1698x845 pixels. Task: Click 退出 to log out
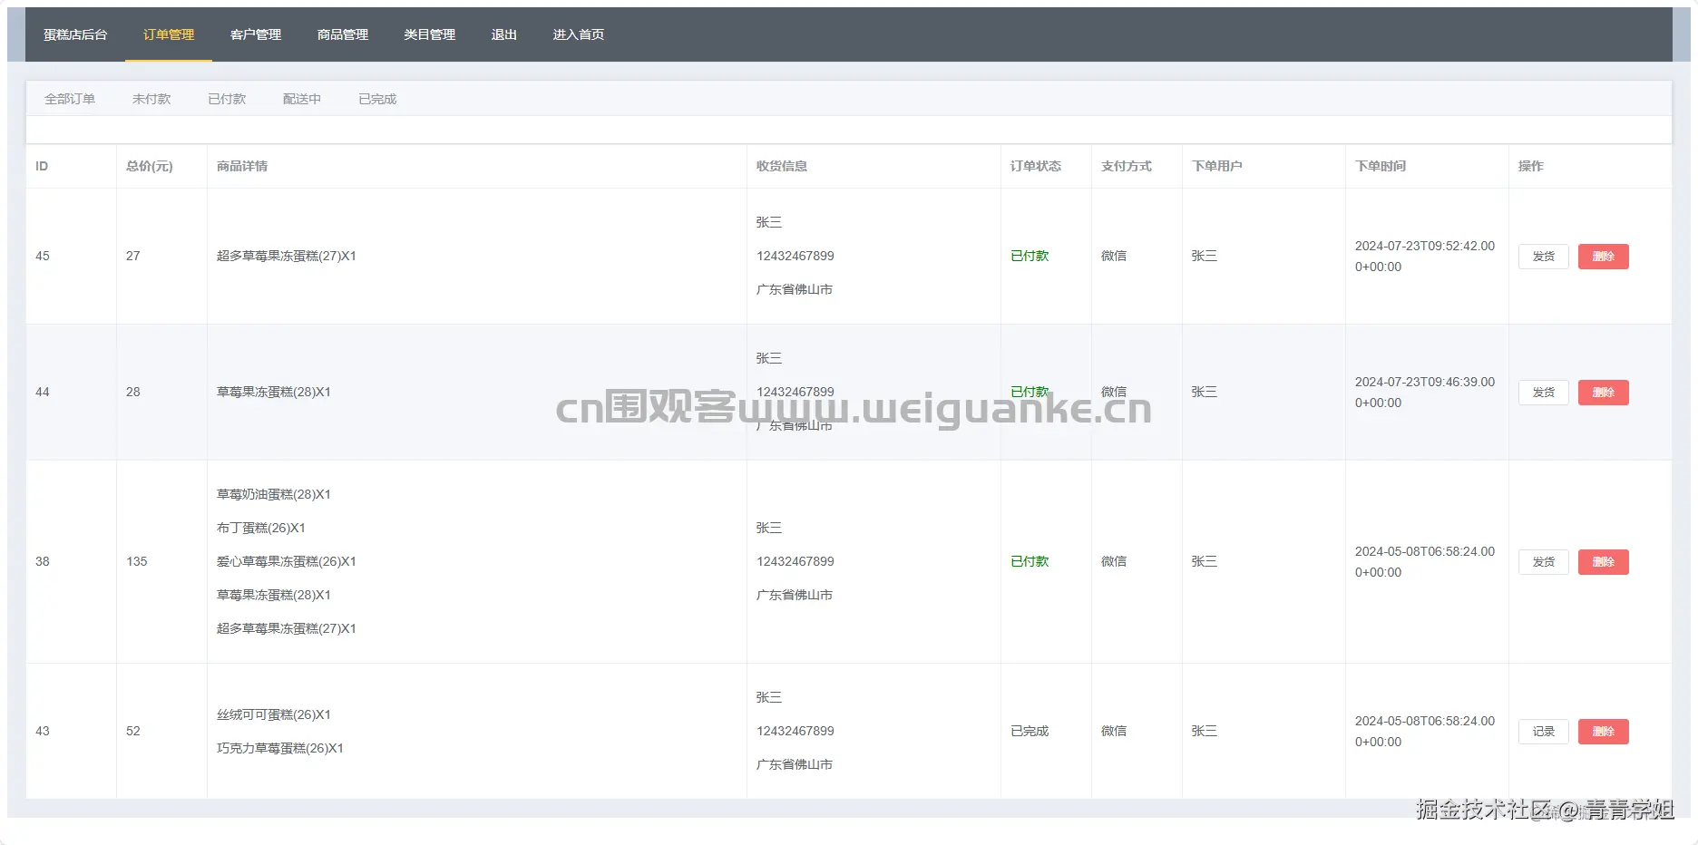coord(504,34)
